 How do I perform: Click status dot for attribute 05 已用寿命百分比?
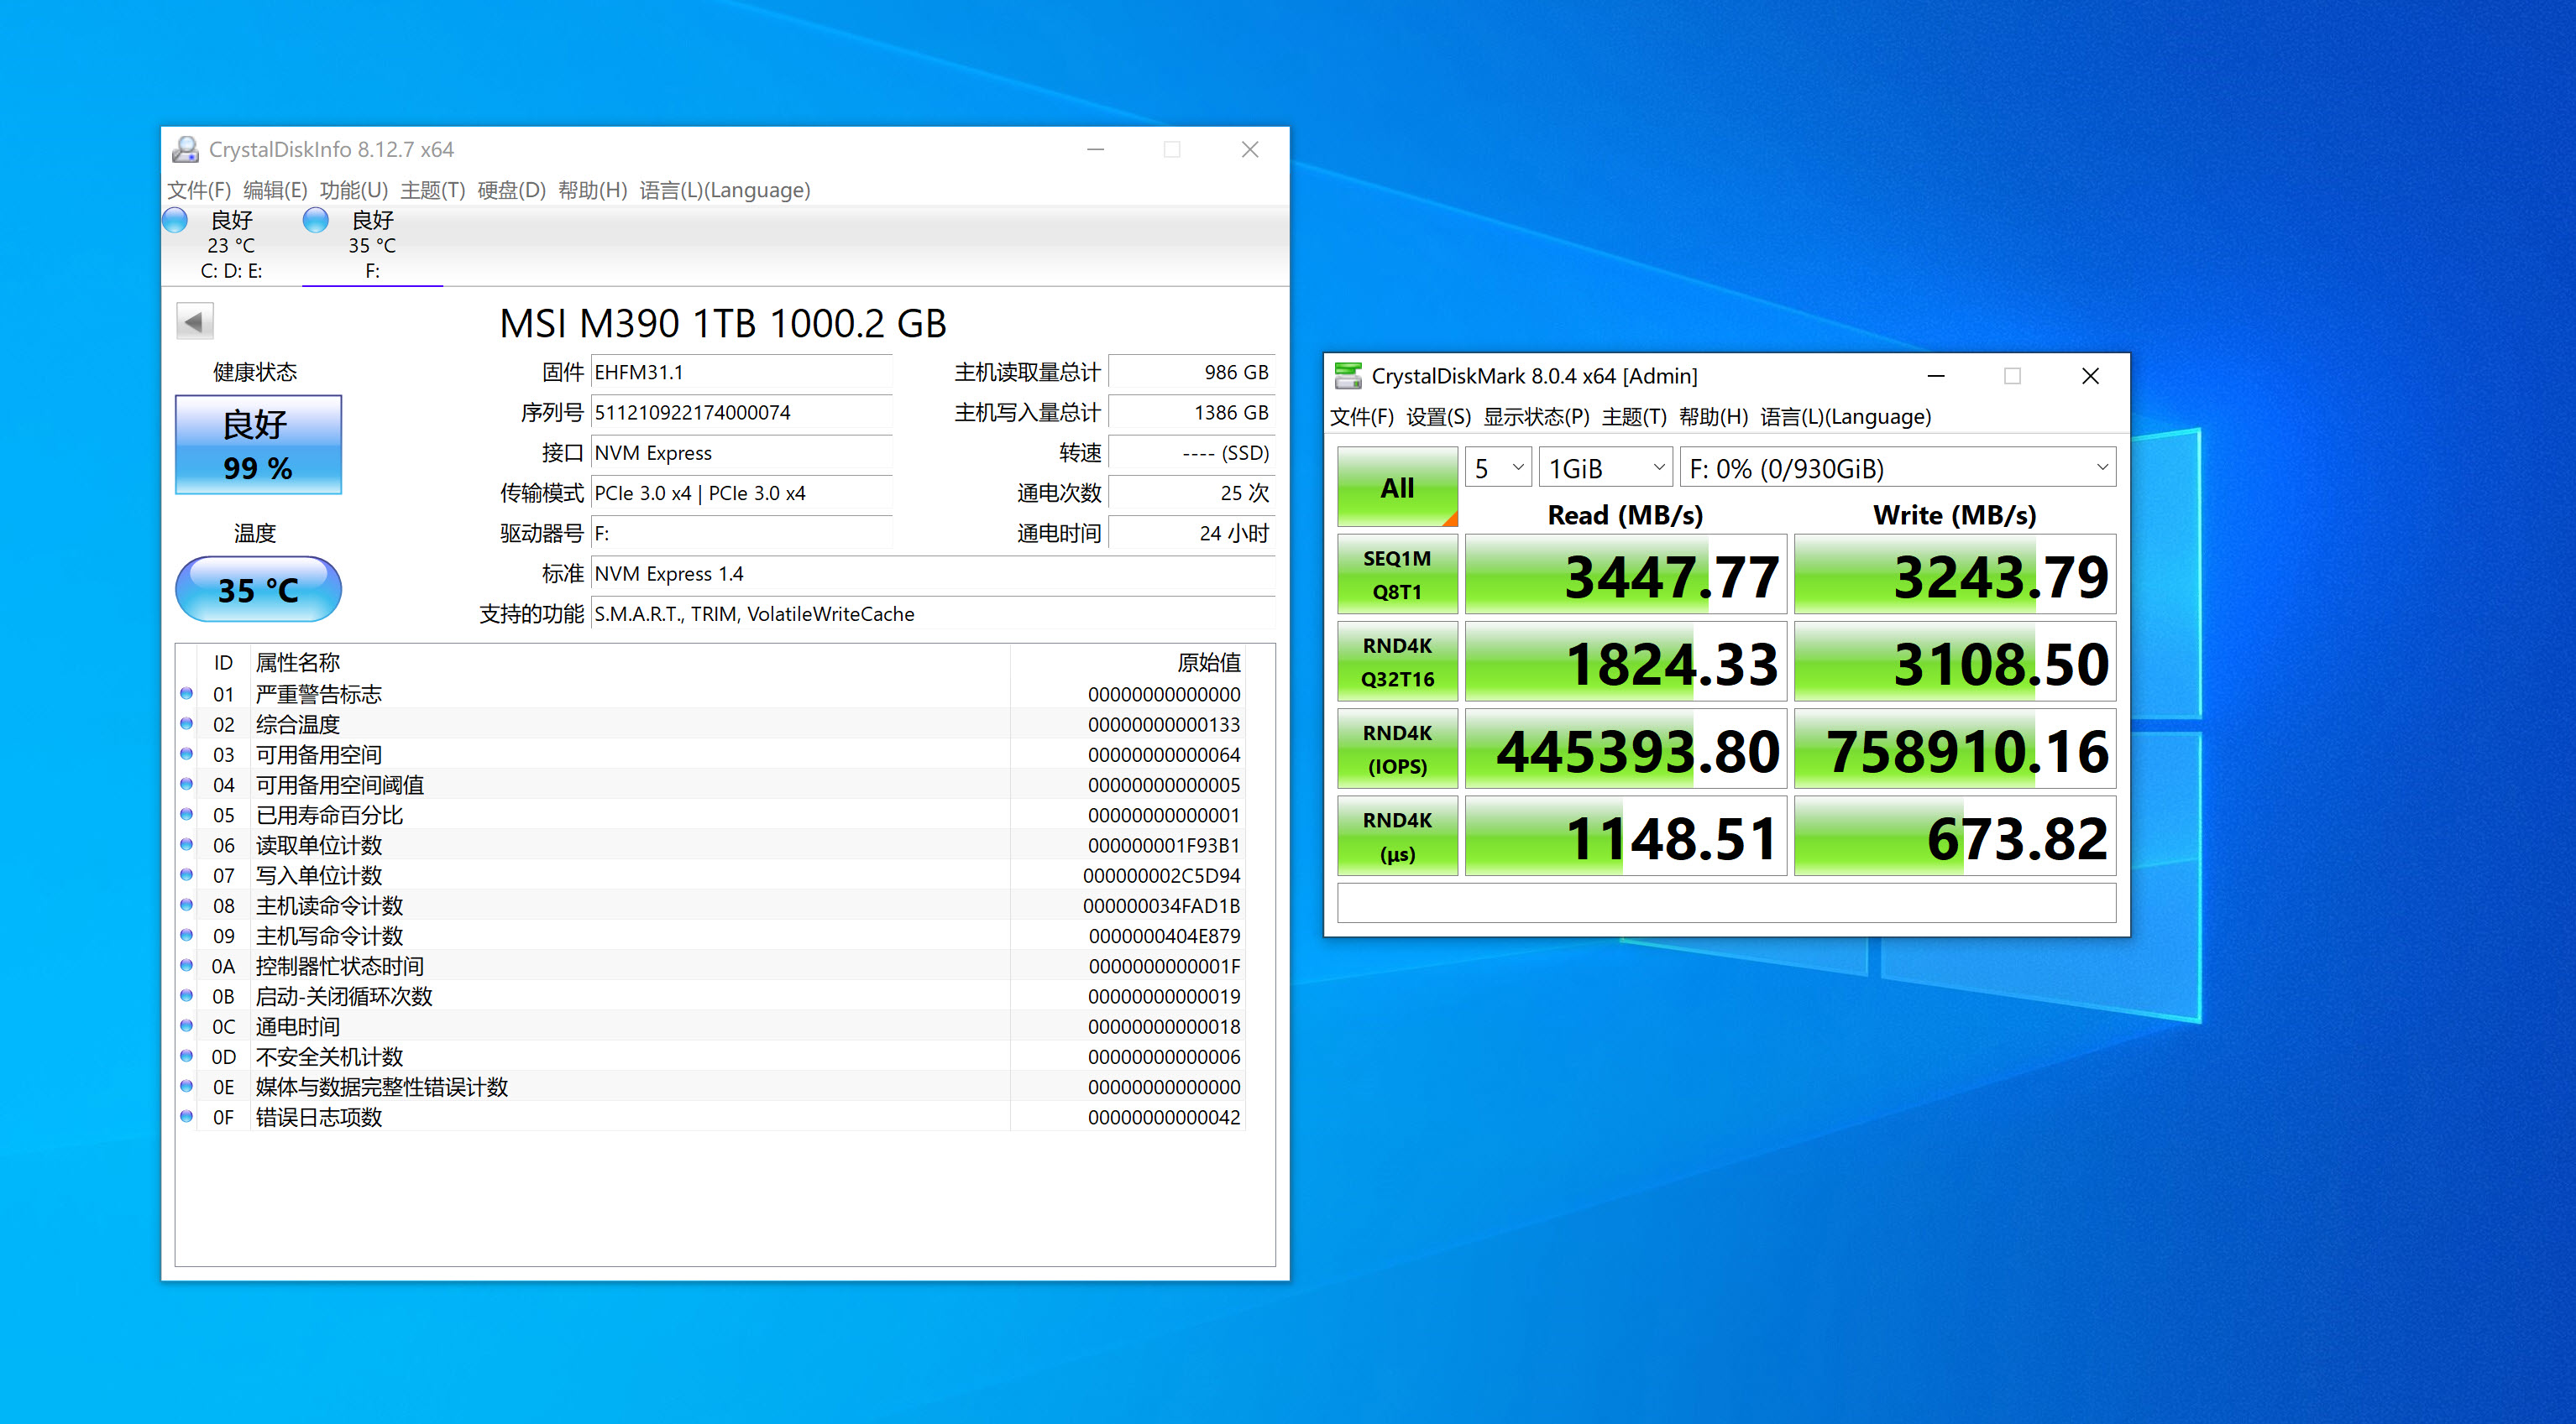(x=187, y=815)
